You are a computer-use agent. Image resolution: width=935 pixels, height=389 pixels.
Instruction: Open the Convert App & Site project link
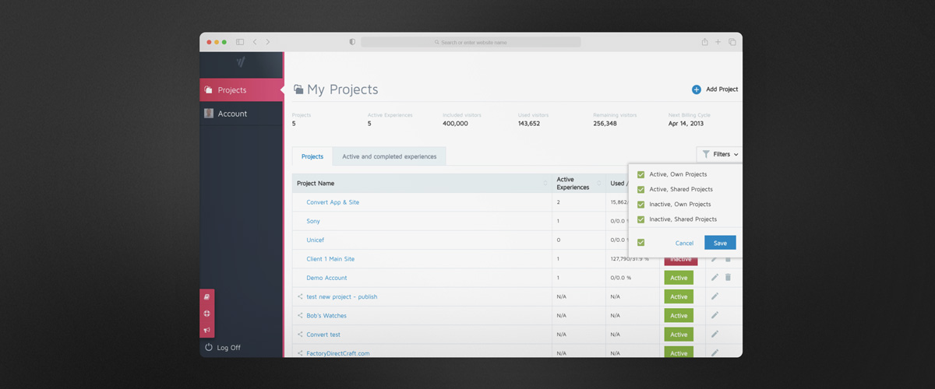333,202
